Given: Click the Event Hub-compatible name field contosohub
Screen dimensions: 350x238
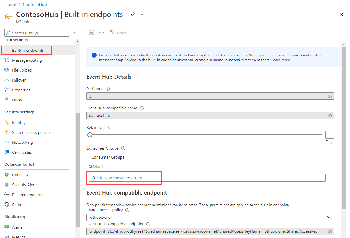Looking at the screenshot, I should pos(210,115).
